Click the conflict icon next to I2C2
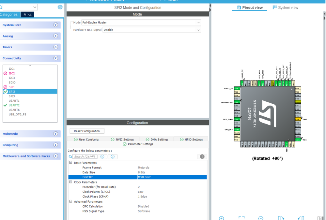This screenshot has height=220, width=326. 6,73
